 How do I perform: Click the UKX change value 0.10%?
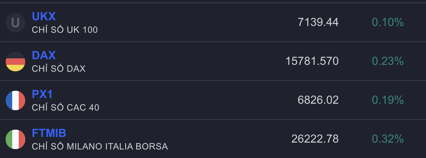tap(388, 22)
